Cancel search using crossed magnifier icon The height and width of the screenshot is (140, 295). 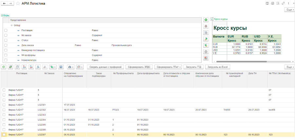pyautogui.click(x=45, y=67)
